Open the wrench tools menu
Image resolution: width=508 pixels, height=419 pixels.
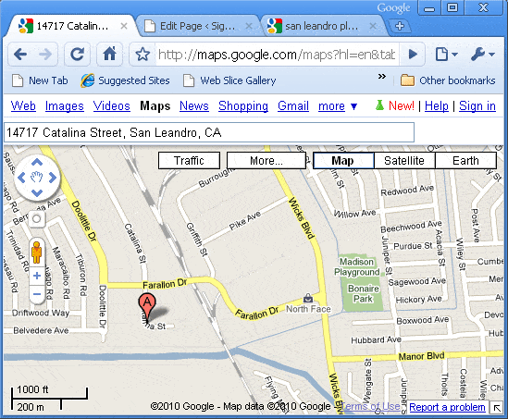tap(483, 54)
